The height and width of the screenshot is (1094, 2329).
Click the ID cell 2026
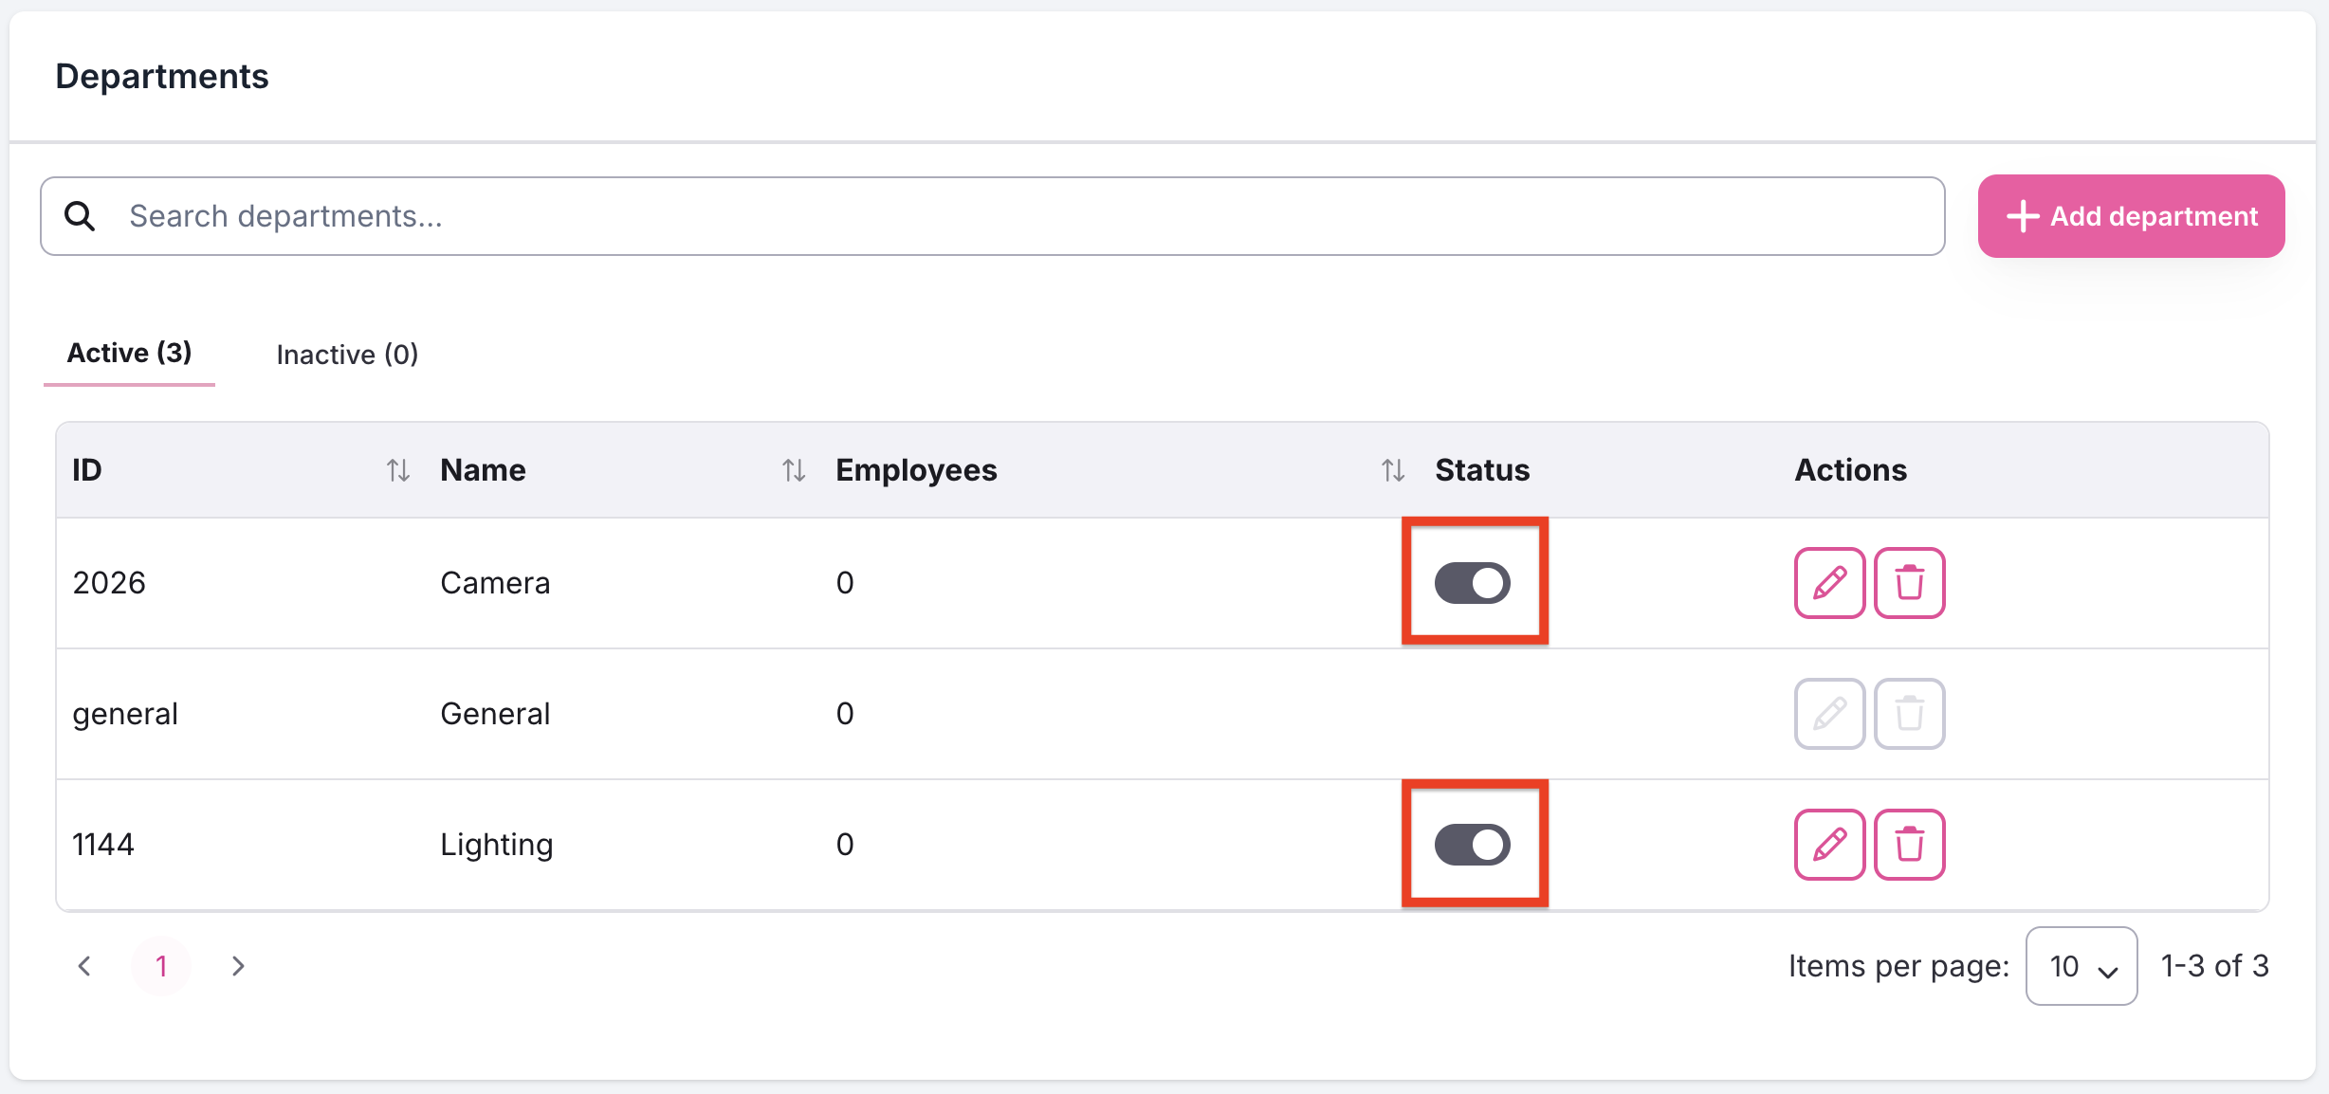coord(109,583)
